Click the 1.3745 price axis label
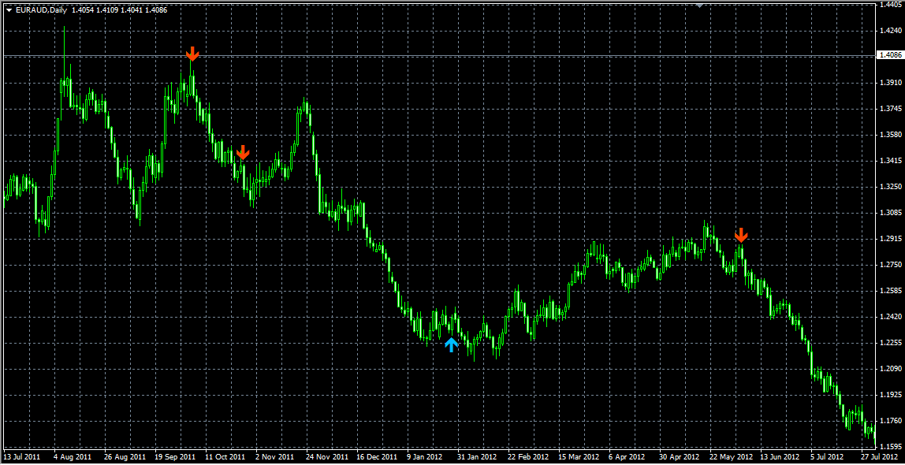The image size is (905, 465). (x=889, y=109)
